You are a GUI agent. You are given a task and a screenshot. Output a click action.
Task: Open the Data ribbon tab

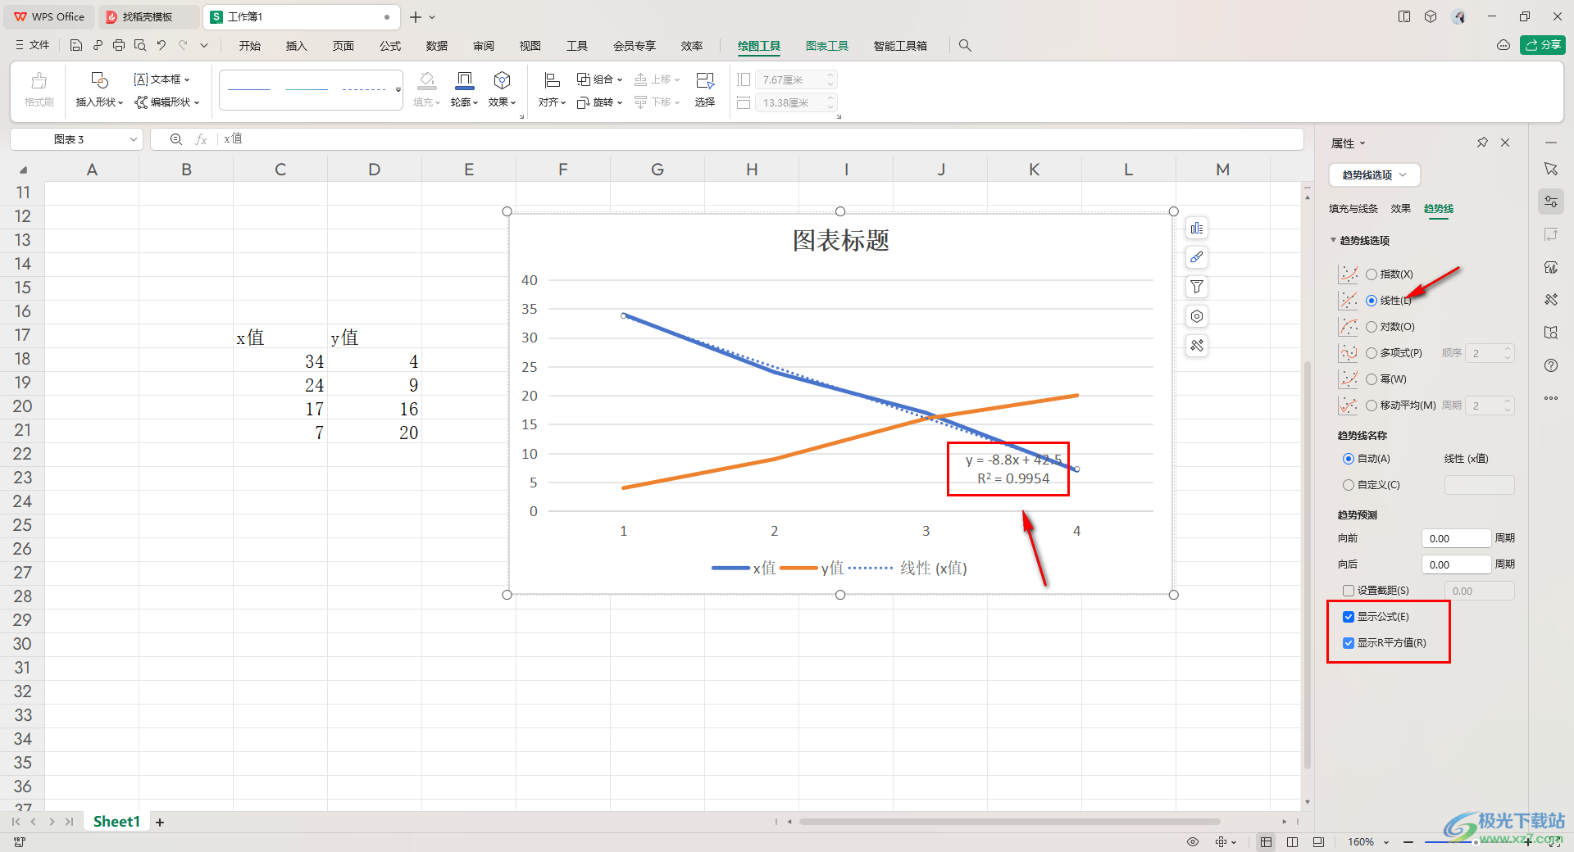click(x=437, y=46)
